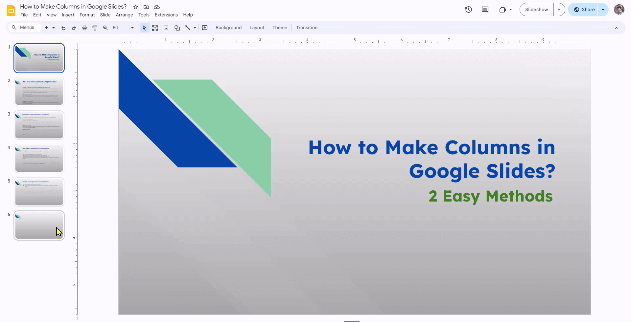The height and width of the screenshot is (322, 631).
Task: Click the Redo arrow icon
Action: 74,28
